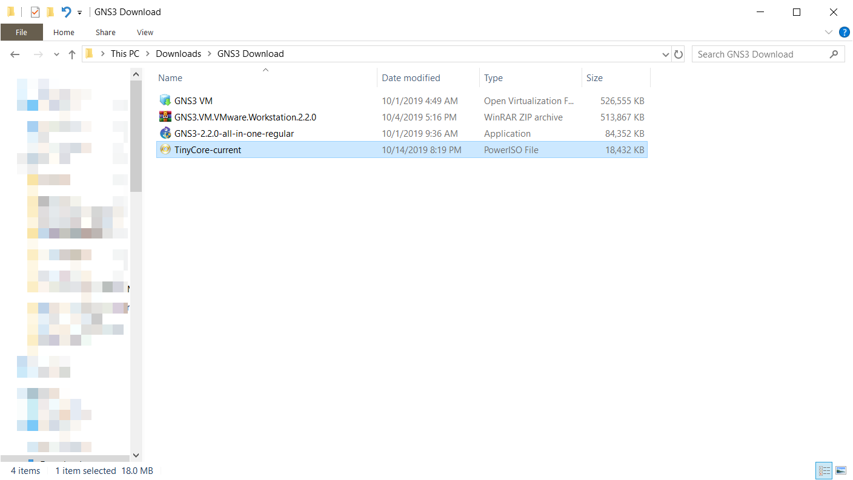Maximize the GNS3 Download window
The height and width of the screenshot is (480, 853).
pyautogui.click(x=797, y=12)
